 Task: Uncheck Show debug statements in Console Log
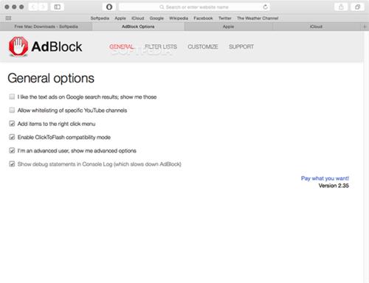(x=12, y=164)
